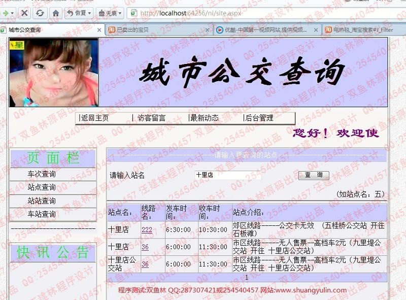Click the browser refresh icon
406x300 pixels.
point(40,13)
